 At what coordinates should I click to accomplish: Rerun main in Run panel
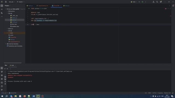5,69
